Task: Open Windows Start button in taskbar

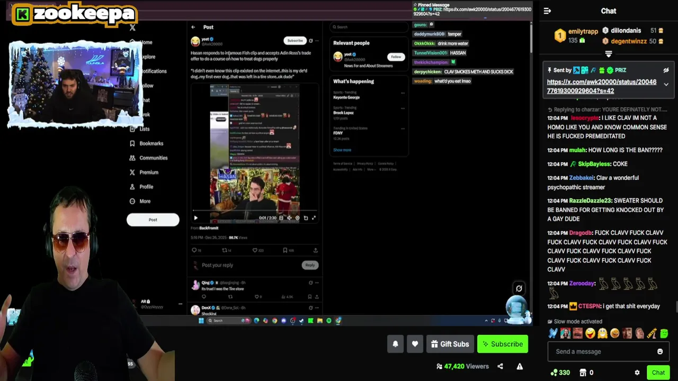Action: click(x=201, y=321)
